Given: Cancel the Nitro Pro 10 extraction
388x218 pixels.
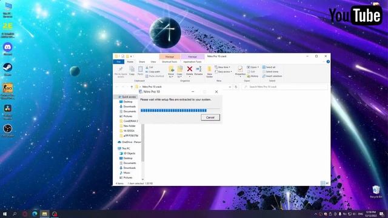Looking at the screenshot, I should tap(210, 117).
